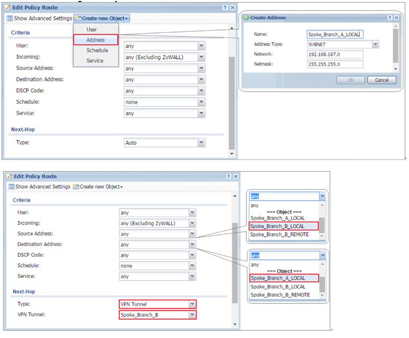Click the OK button in Create Address
409x338 pixels.
coord(350,80)
